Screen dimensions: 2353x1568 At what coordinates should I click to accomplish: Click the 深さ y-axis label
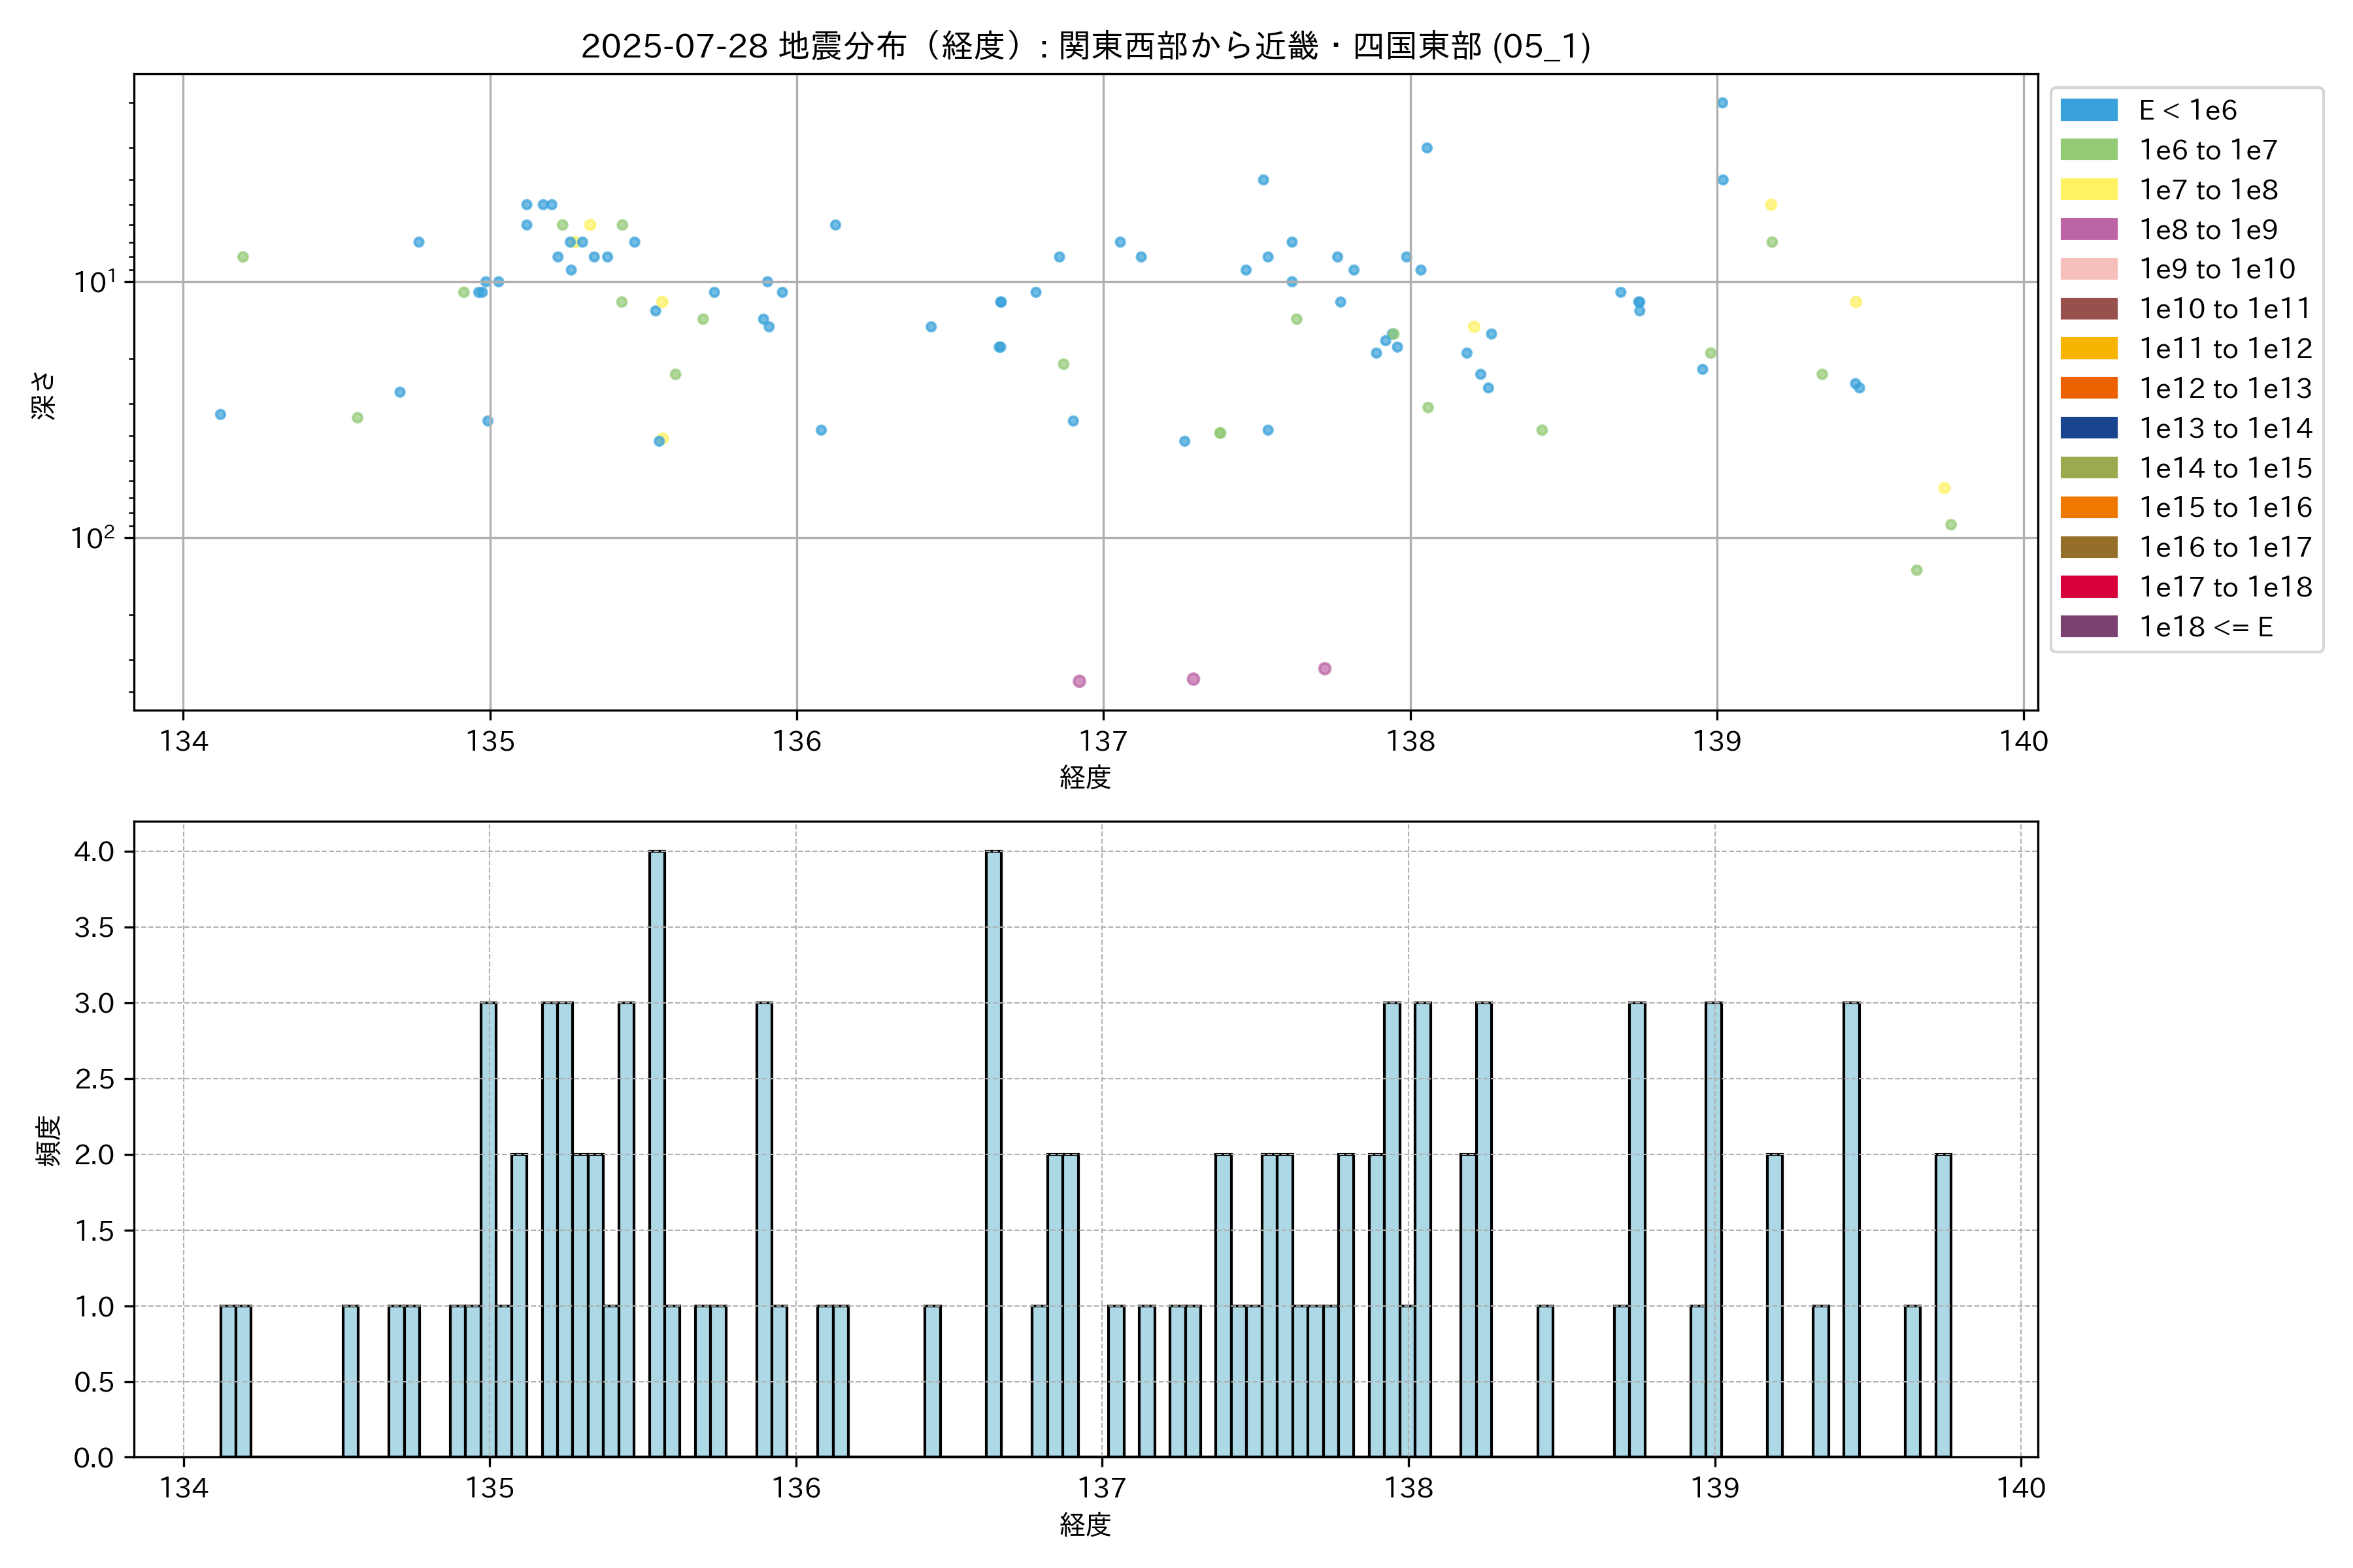click(43, 395)
